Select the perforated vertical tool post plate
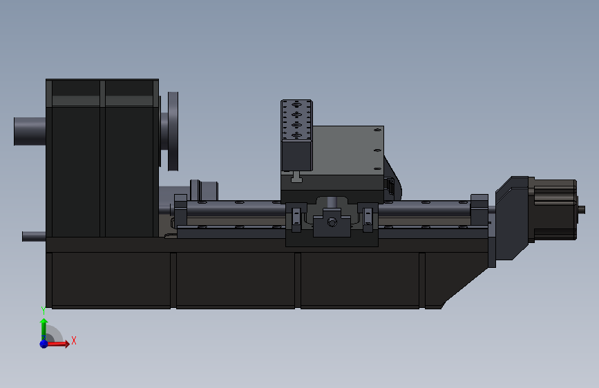This screenshot has height=388, width=599. pos(296,135)
